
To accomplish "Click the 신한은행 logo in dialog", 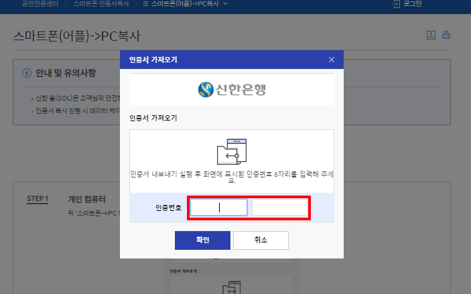I will tap(232, 90).
